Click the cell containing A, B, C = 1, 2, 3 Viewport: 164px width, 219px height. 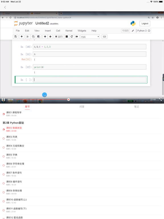click(89, 47)
